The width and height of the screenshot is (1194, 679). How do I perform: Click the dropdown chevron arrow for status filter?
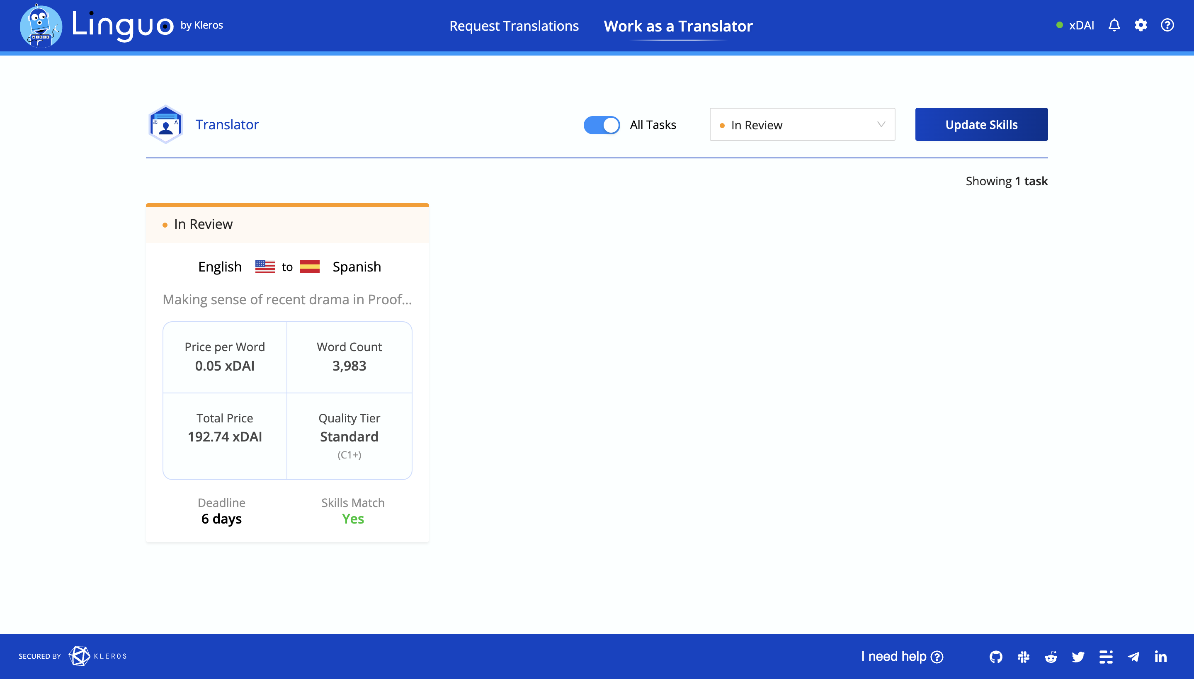coord(881,124)
